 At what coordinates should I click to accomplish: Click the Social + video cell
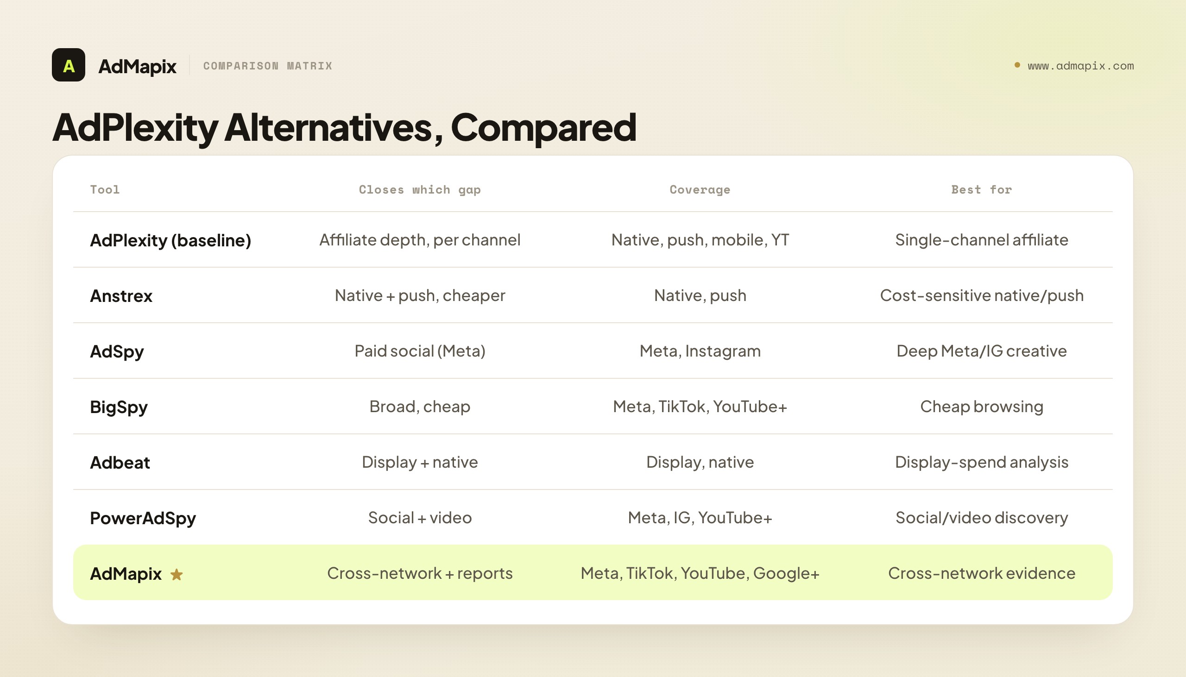tap(420, 518)
